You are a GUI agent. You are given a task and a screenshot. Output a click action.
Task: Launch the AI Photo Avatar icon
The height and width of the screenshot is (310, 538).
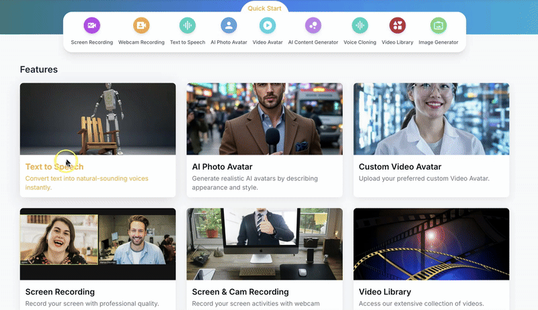(x=229, y=26)
